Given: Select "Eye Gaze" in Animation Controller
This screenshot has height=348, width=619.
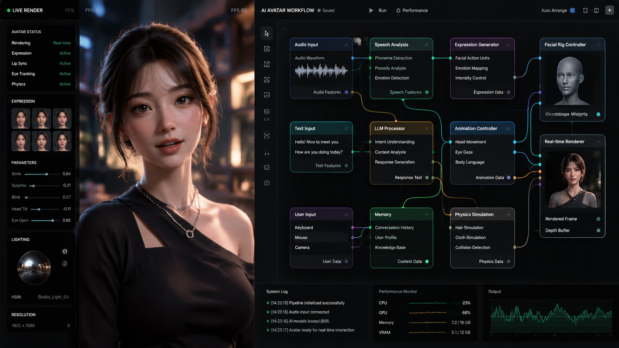Looking at the screenshot, I should pyautogui.click(x=464, y=152).
